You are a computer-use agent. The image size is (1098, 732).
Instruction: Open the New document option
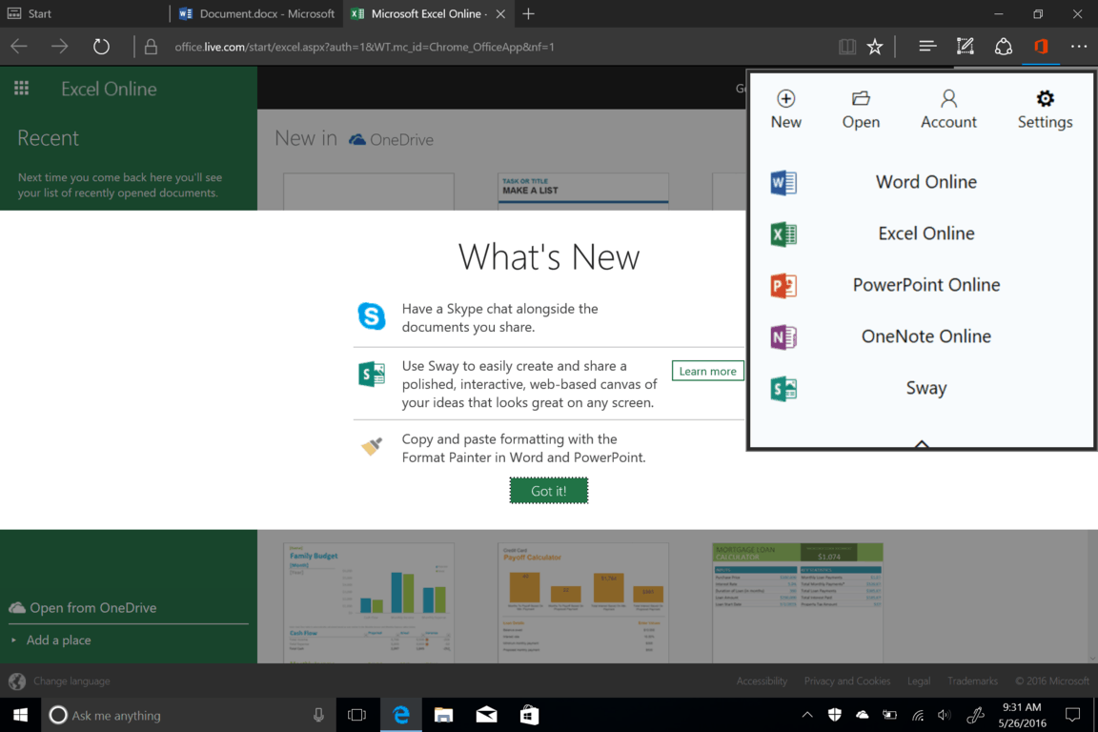tap(785, 110)
